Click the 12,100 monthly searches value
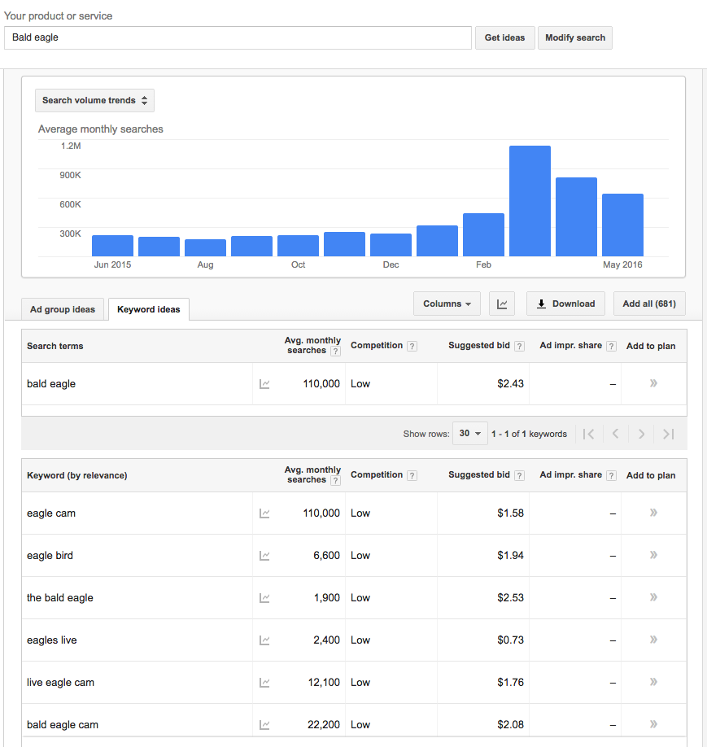The height and width of the screenshot is (747, 707). (324, 683)
